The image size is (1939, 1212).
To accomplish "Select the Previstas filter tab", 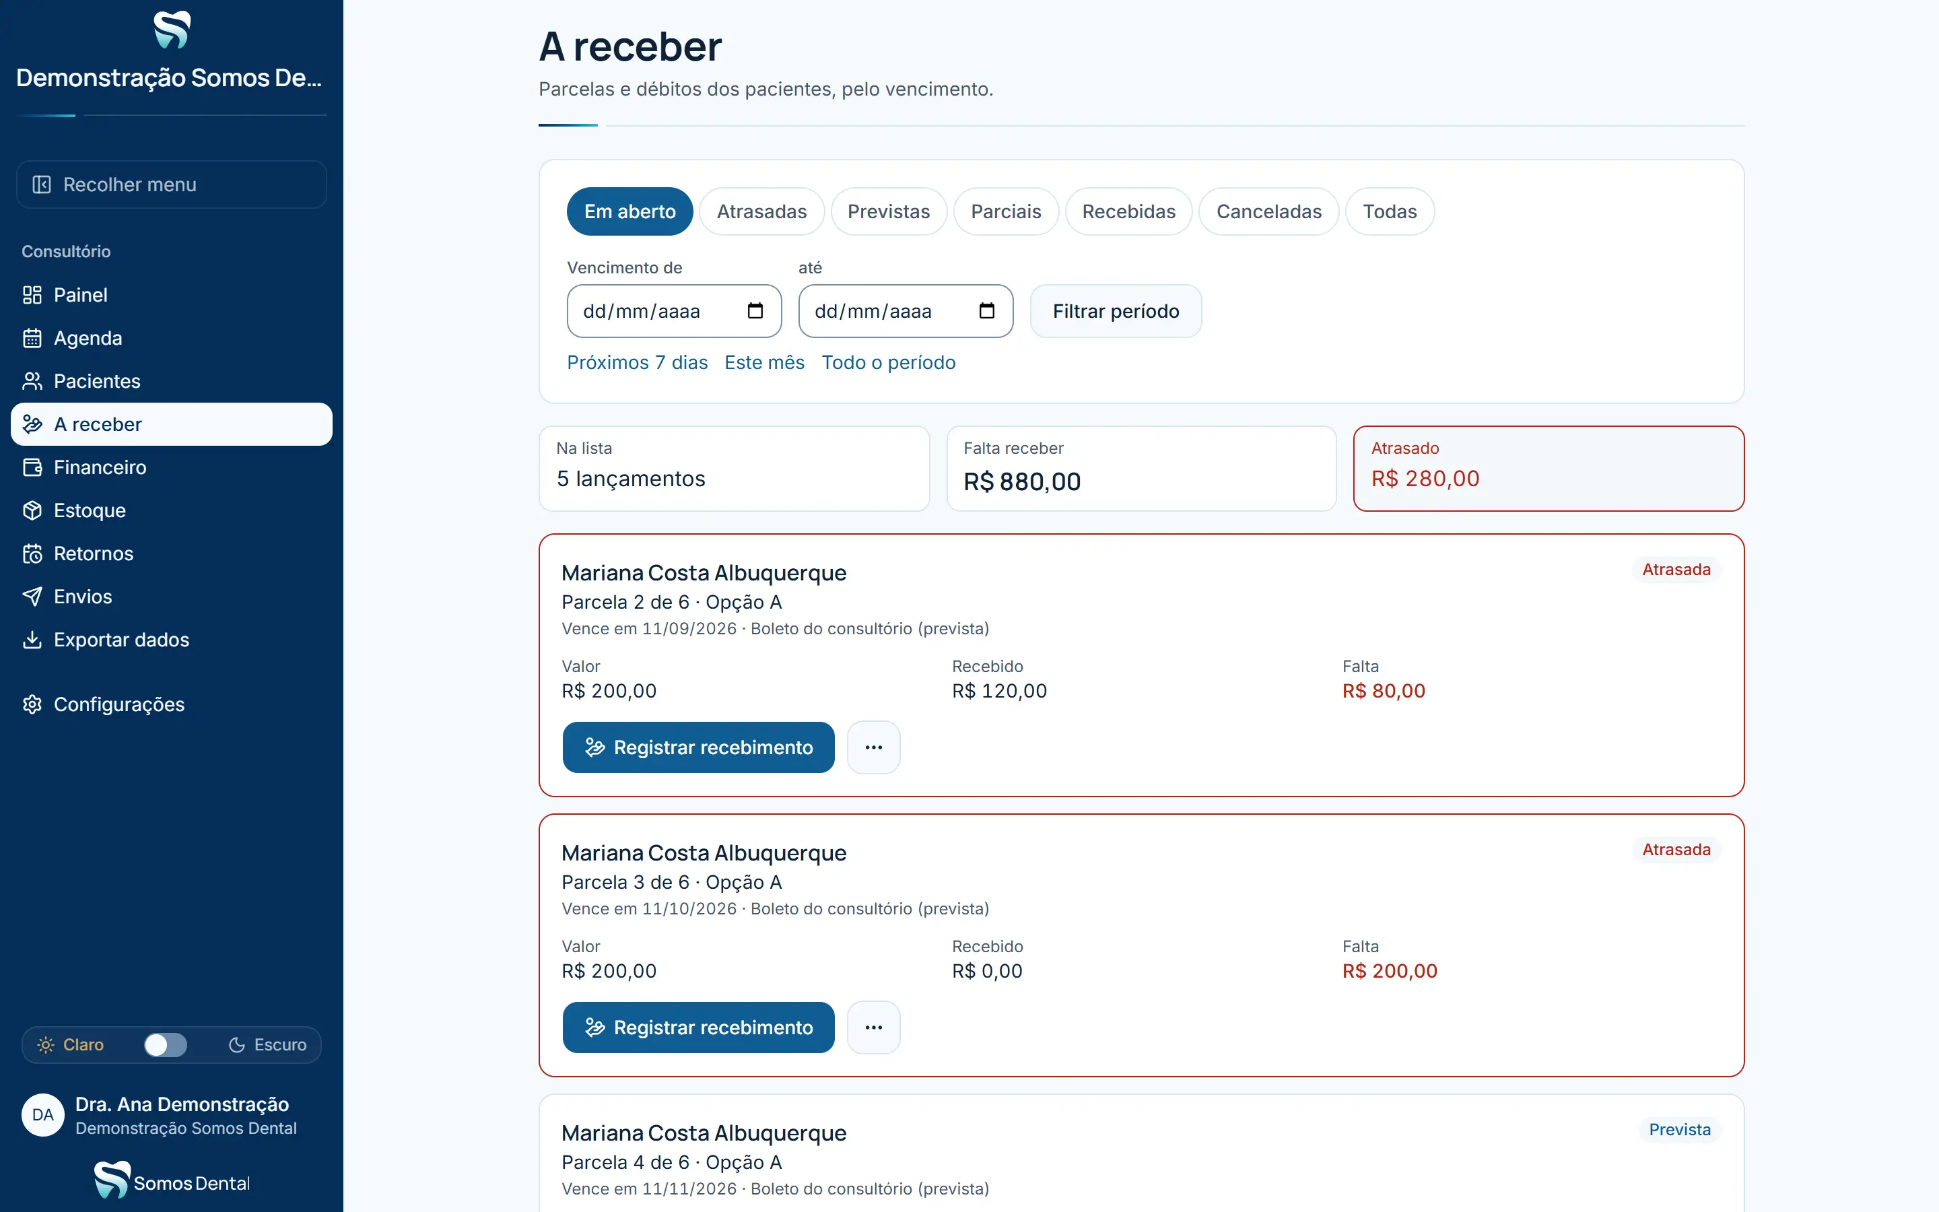I will [889, 211].
